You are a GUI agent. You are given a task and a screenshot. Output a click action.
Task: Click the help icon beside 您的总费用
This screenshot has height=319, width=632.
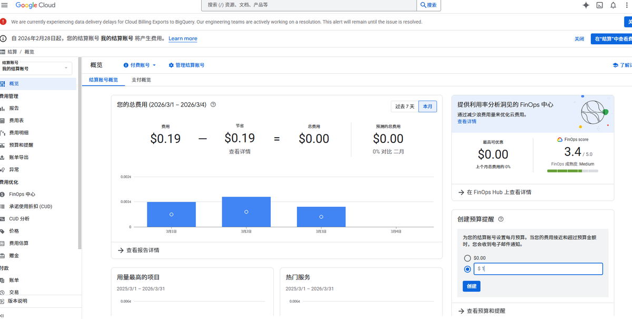click(x=213, y=104)
